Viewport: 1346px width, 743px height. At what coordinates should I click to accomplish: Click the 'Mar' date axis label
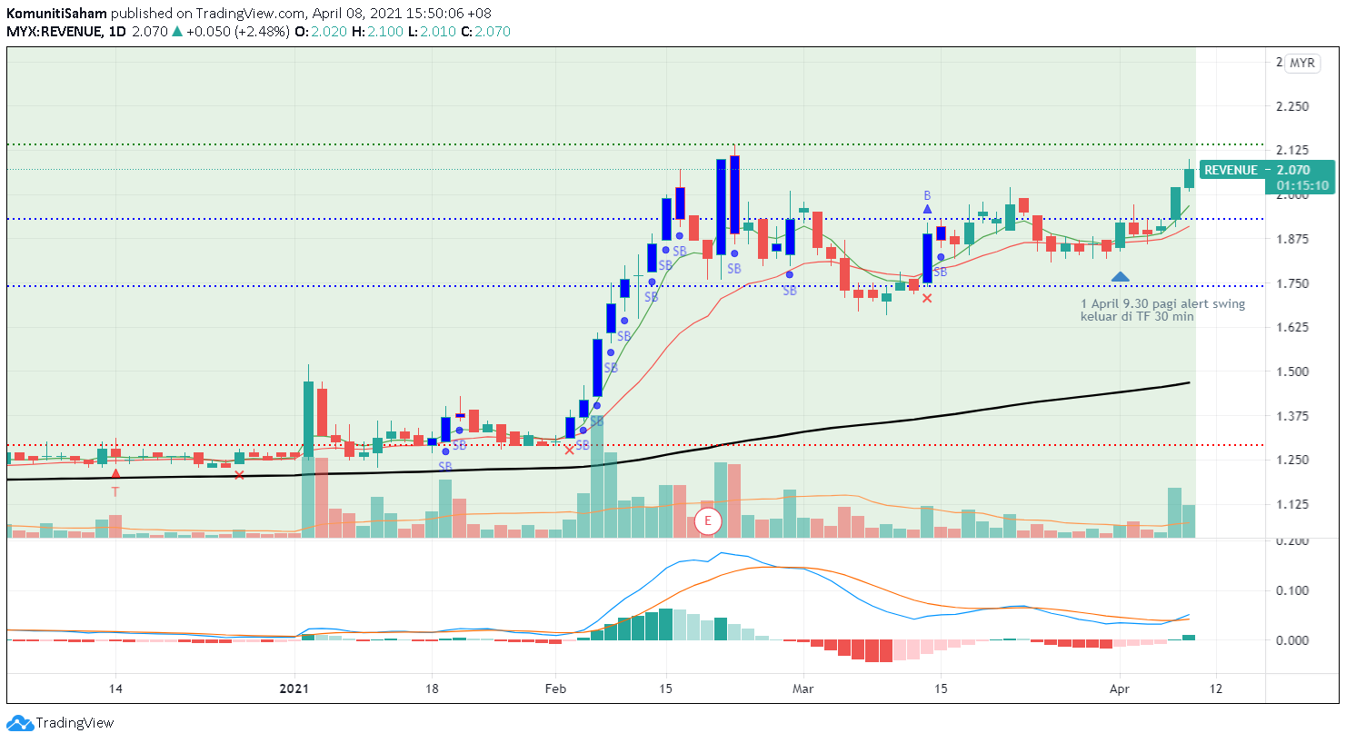[803, 689]
